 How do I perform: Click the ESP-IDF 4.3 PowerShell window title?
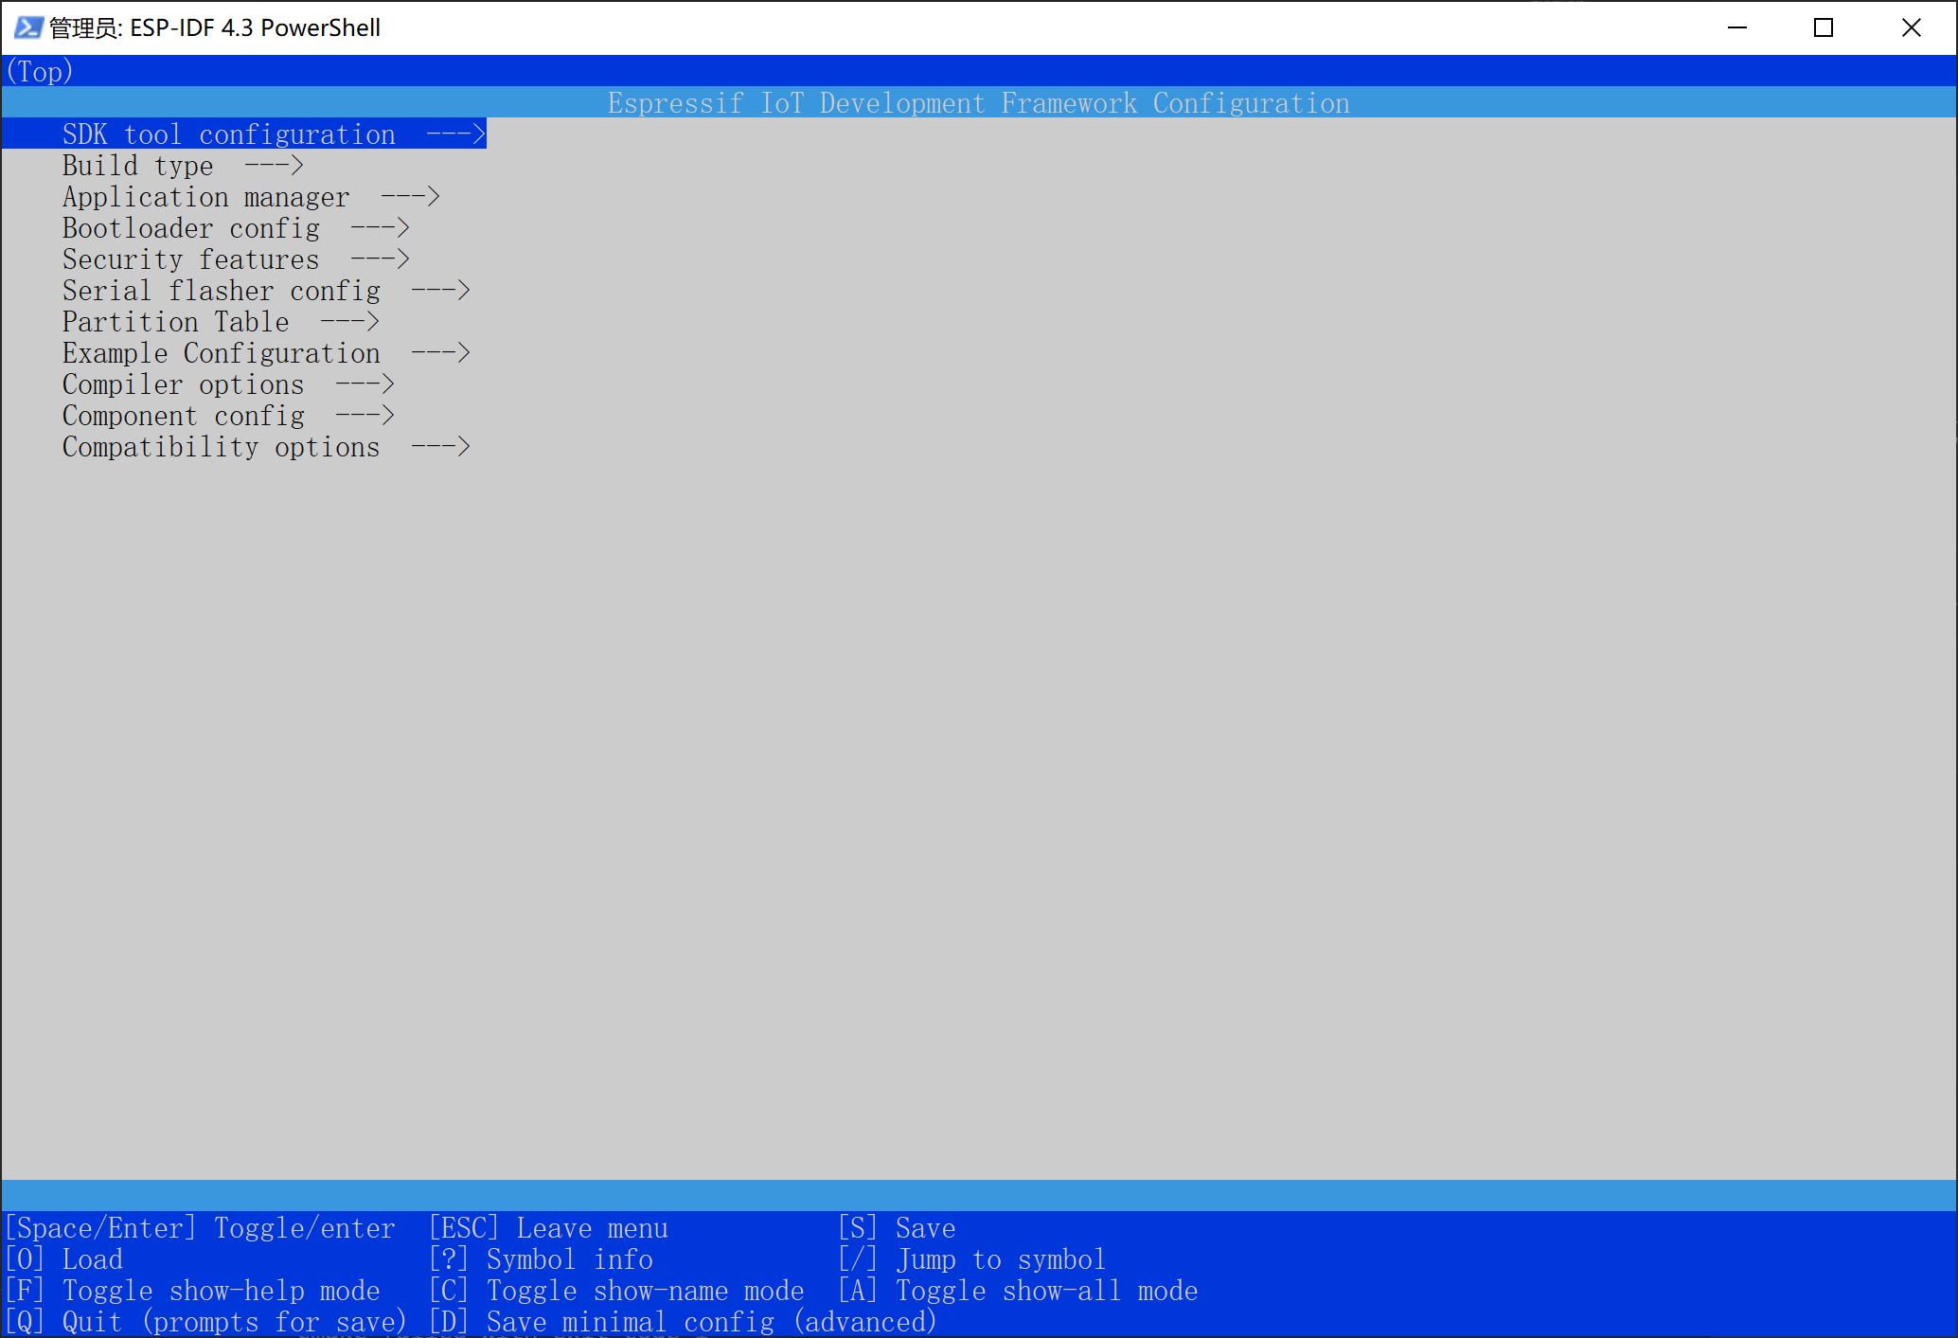[215, 27]
